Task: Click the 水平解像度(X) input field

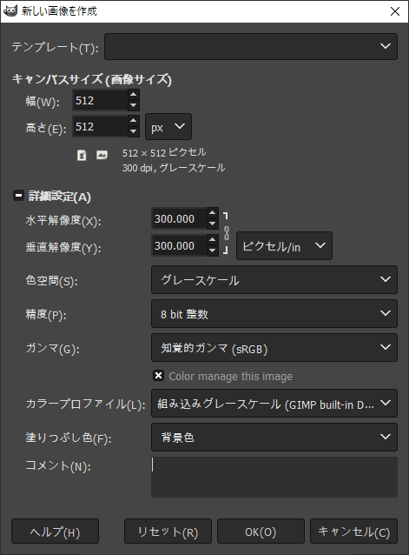Action: (x=179, y=218)
